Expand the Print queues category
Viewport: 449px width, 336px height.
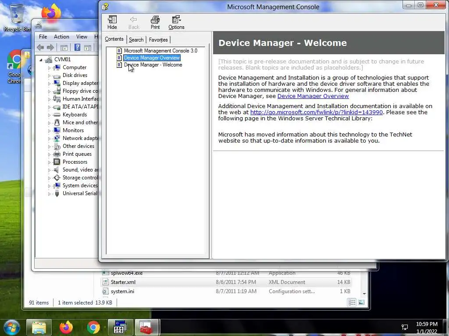coord(49,154)
